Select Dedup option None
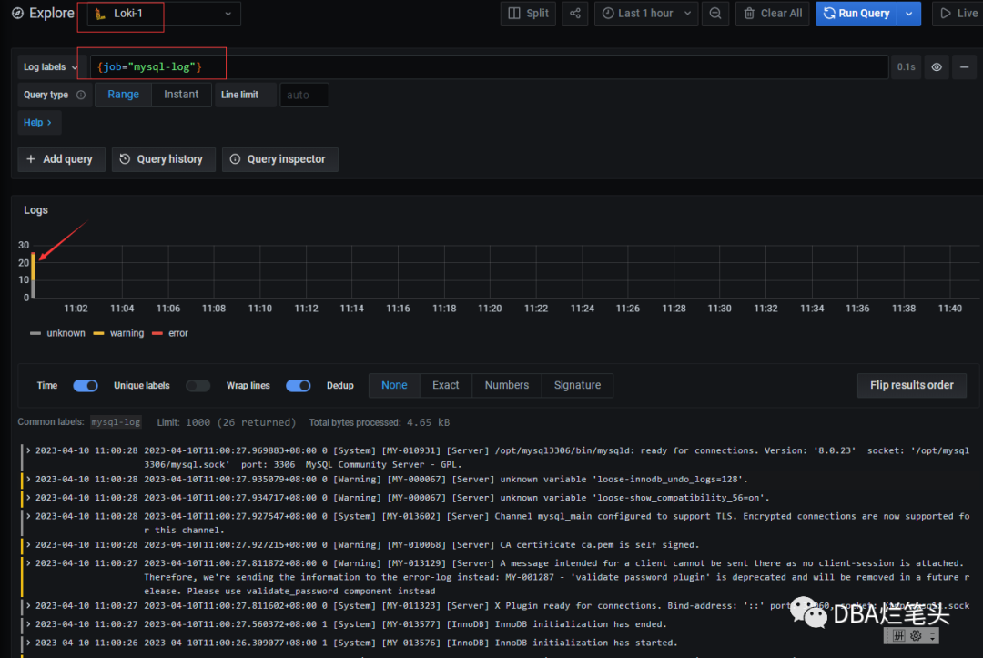Screen dimensions: 983x658 click(394, 385)
